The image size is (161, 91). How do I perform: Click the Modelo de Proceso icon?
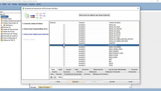pos(2,32)
